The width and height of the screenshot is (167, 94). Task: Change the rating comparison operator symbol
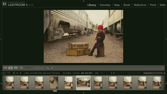111,73
